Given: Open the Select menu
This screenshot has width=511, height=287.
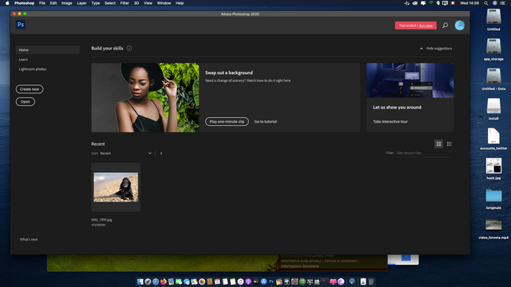Looking at the screenshot, I should 110,3.
